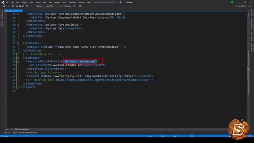Screen dimensions: 254x143
Task: Click the feedback person icon
Action: (250, 6)
